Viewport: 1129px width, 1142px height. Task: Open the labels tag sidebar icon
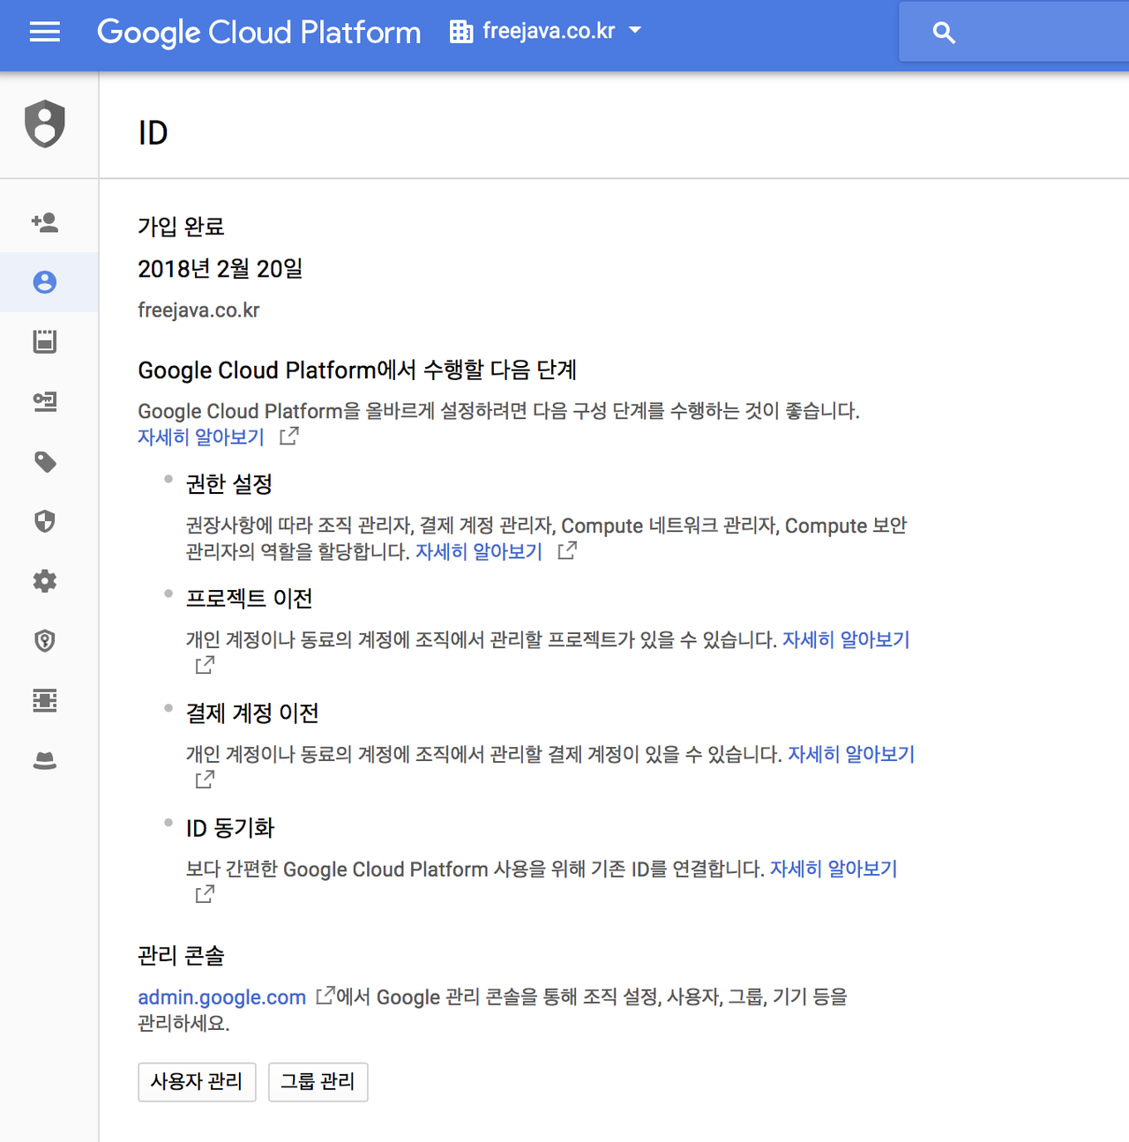45,462
